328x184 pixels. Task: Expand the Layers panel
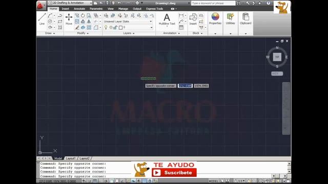point(129,33)
